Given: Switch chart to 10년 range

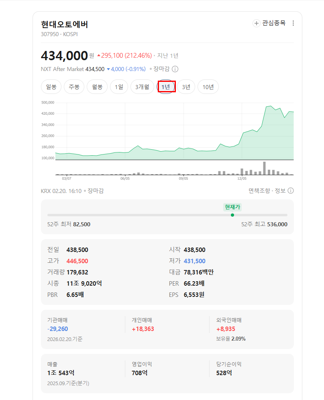Looking at the screenshot, I should 208,87.
